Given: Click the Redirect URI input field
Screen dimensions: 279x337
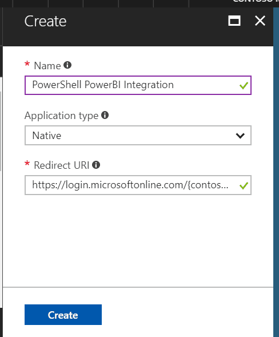Looking at the screenshot, I should [138, 185].
